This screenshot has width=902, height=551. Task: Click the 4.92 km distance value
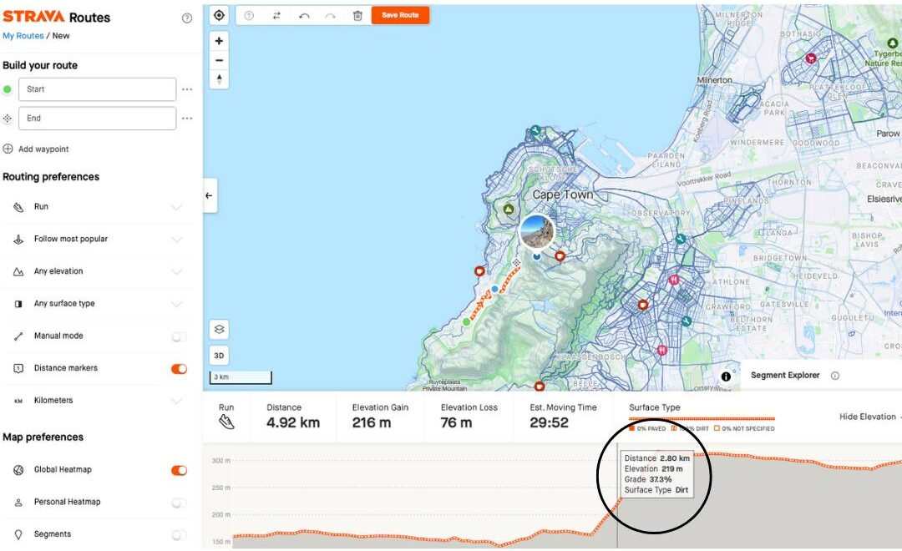pyautogui.click(x=293, y=422)
